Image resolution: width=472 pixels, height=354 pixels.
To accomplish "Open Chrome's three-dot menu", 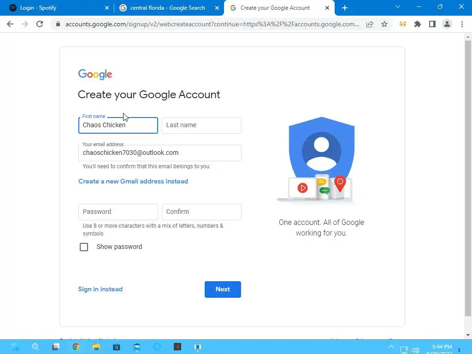I will coord(462,24).
